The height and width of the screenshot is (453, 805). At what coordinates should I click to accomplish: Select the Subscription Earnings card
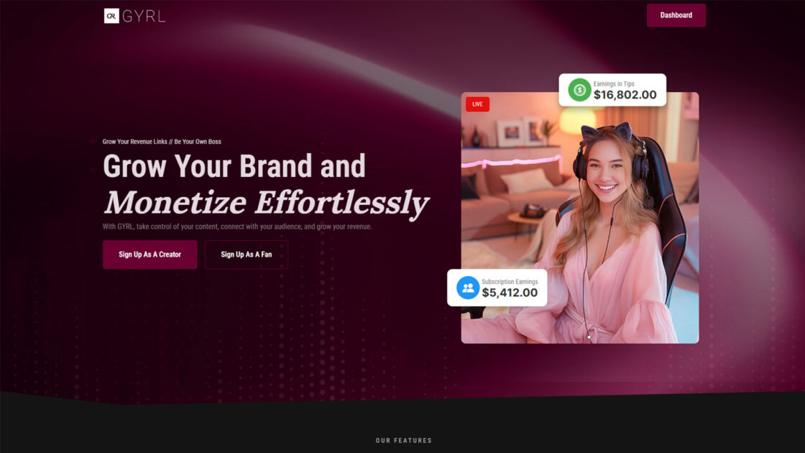(x=497, y=288)
